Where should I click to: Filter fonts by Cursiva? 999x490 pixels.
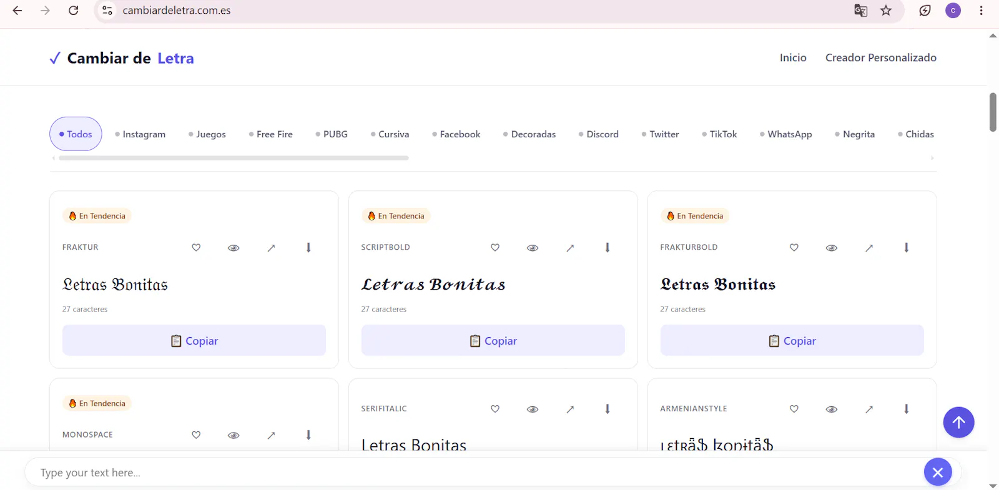[390, 134]
